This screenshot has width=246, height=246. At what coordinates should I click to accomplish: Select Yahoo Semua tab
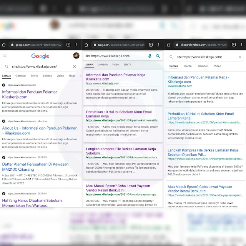[174, 66]
